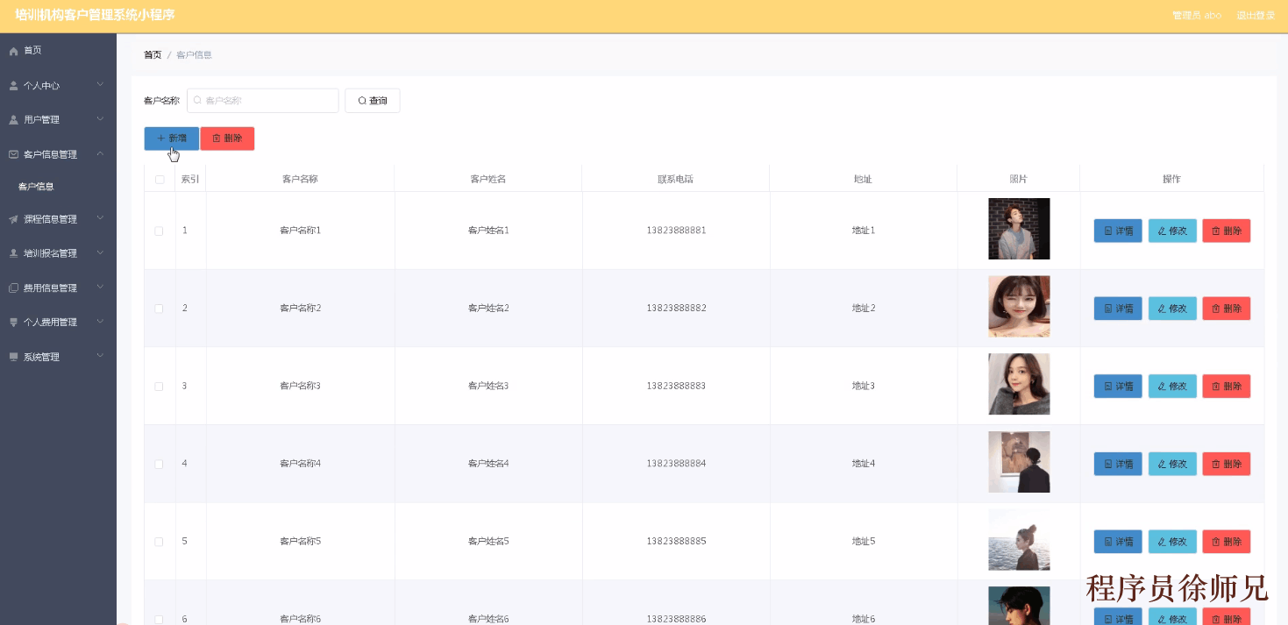The width and height of the screenshot is (1288, 625).
Task: Open 详情 for 客户名称1
Action: [1118, 231]
